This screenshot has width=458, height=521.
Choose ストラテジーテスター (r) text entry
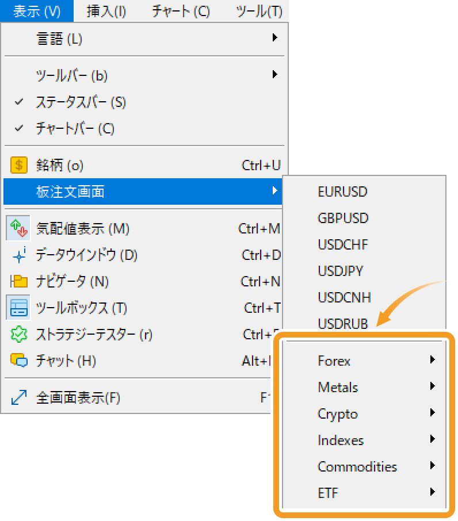click(x=94, y=334)
